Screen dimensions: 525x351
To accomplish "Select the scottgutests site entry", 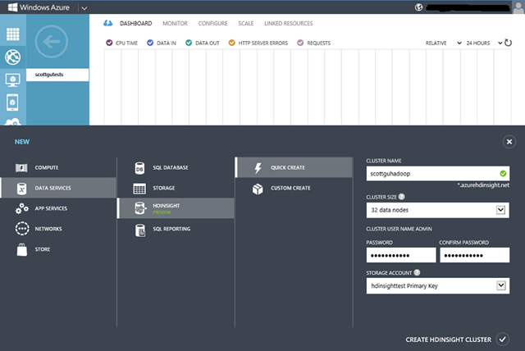I will pyautogui.click(x=57, y=75).
